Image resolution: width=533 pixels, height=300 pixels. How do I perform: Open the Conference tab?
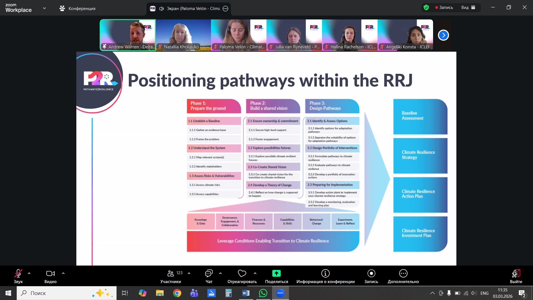tap(77, 9)
